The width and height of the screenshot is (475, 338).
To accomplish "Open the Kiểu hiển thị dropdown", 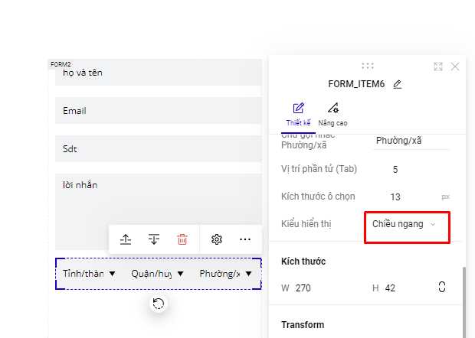I will click(406, 224).
